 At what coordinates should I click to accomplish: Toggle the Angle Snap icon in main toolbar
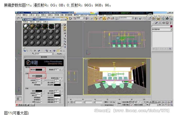tap(104, 18)
